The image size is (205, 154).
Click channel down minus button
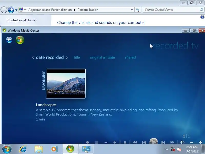106,142
